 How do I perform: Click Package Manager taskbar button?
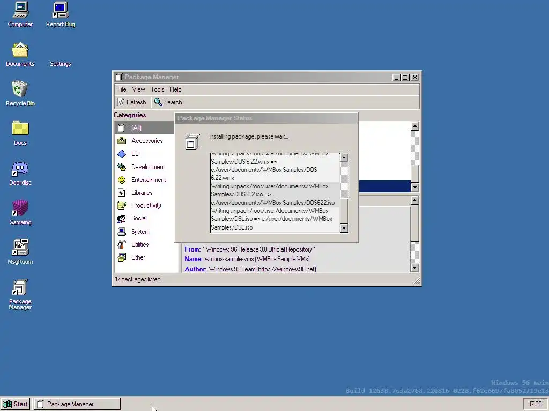pyautogui.click(x=77, y=404)
